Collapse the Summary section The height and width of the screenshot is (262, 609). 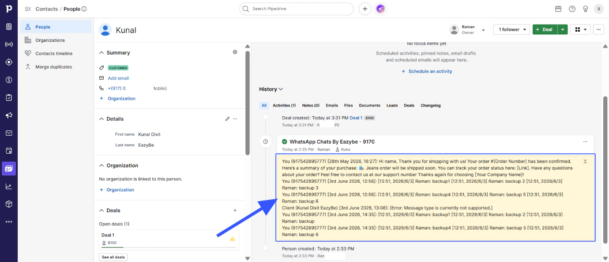101,52
